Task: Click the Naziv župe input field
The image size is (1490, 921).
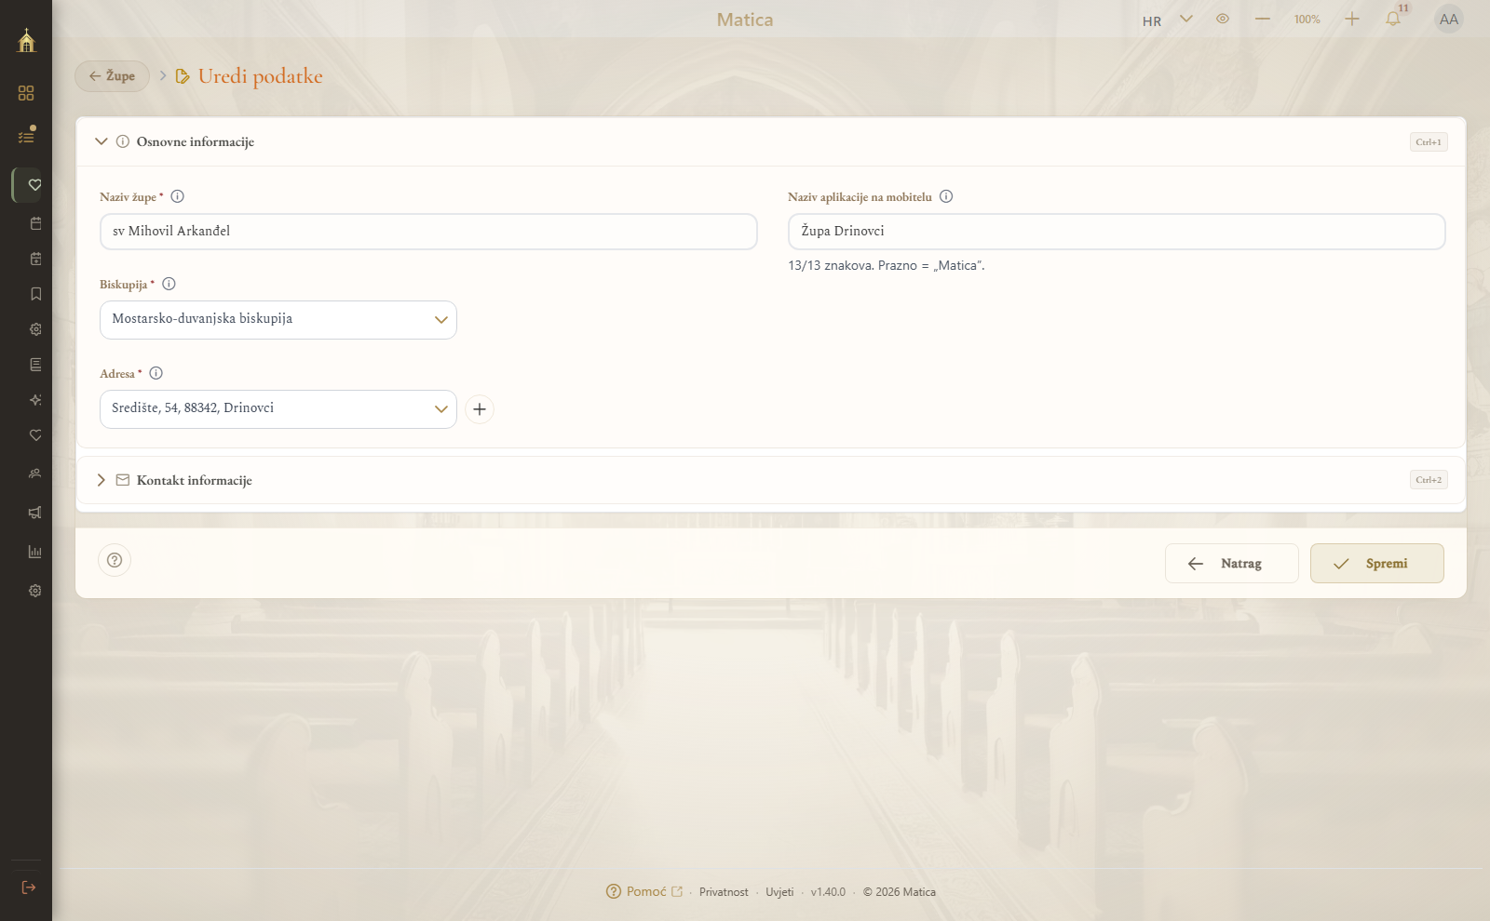Action: (428, 232)
